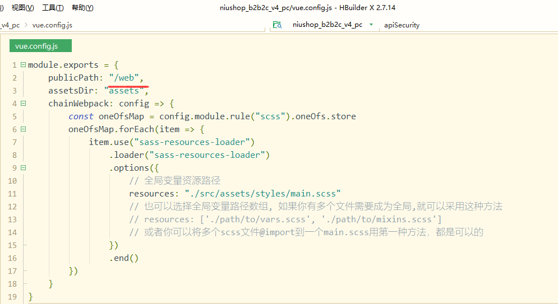Viewport: 558px width, 304px height.
Task: Click the project folder icon in toolbar
Action: click(x=277, y=25)
